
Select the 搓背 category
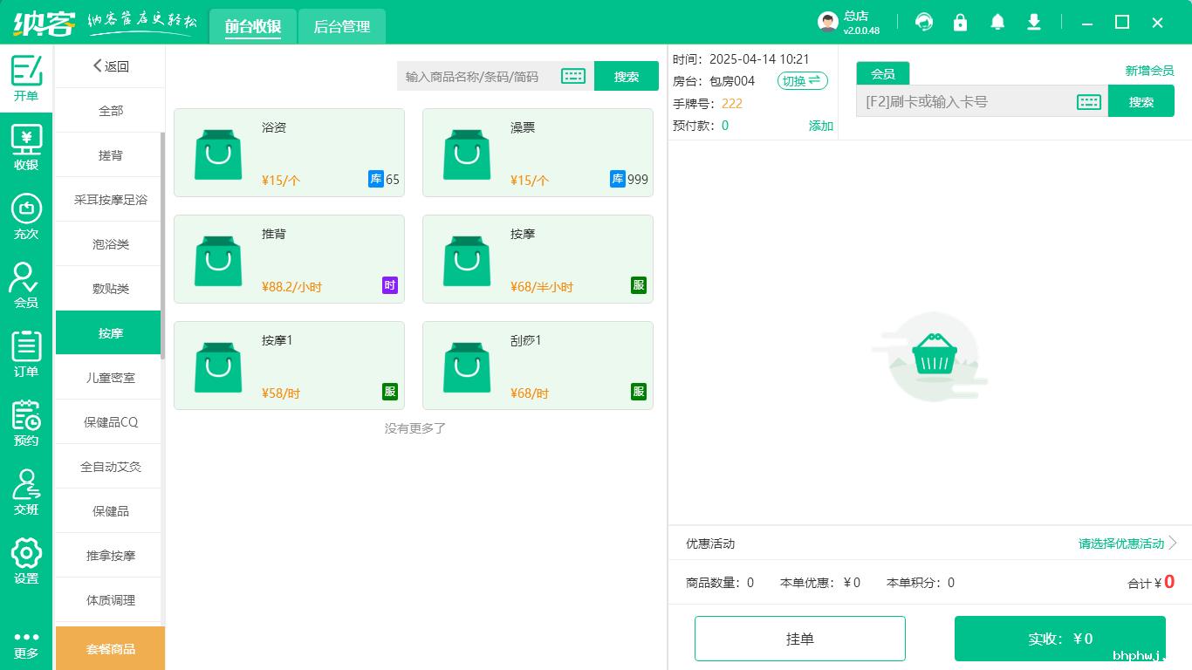(x=111, y=155)
